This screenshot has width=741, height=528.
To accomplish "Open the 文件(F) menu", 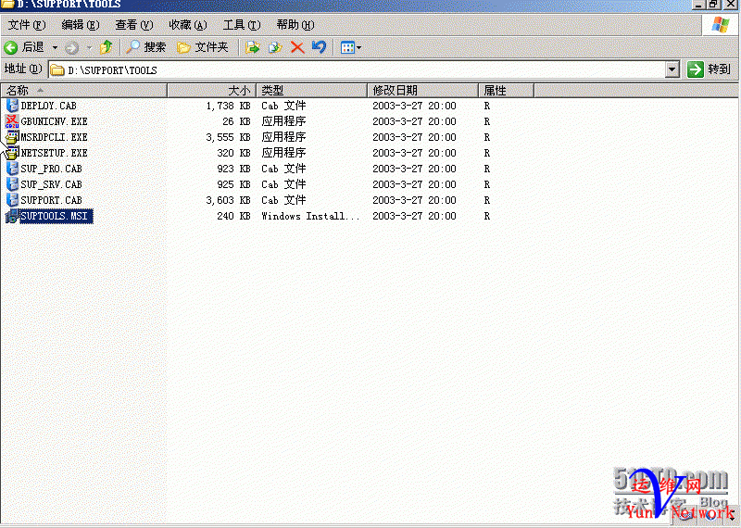I will point(27,25).
